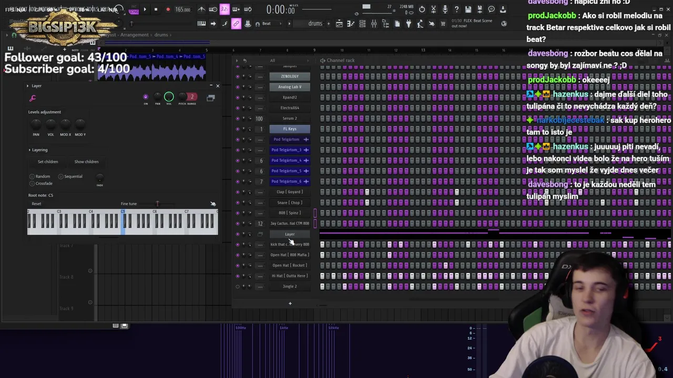Click the export download icon in toolbar
673x378 pixels.
click(x=503, y=9)
